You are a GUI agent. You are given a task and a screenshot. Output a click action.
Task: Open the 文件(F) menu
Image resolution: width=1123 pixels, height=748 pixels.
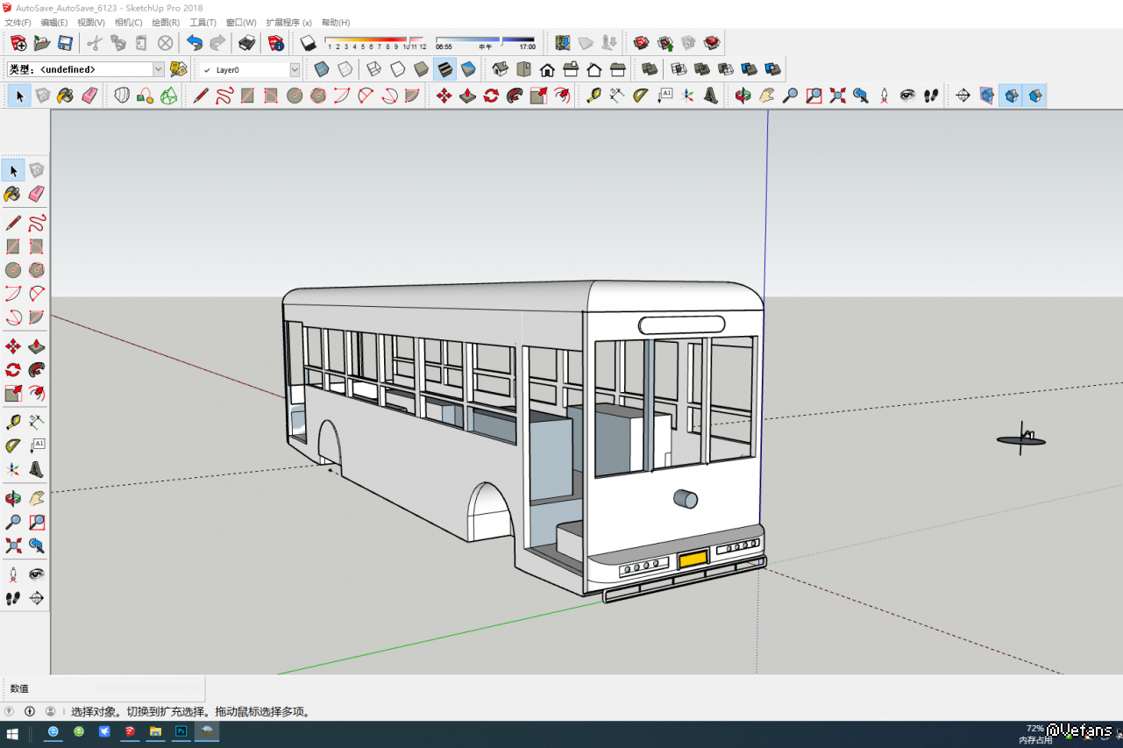point(18,22)
